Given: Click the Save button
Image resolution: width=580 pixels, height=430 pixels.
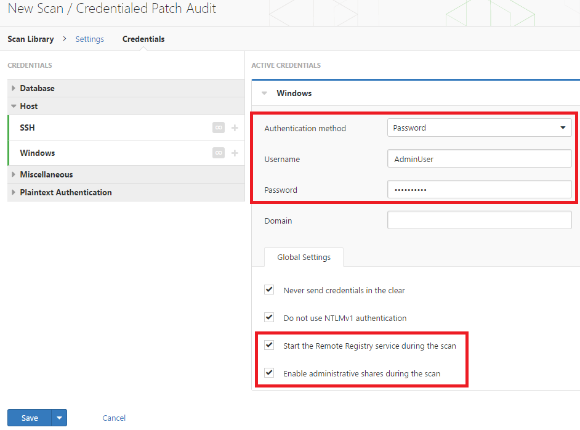Looking at the screenshot, I should point(30,418).
